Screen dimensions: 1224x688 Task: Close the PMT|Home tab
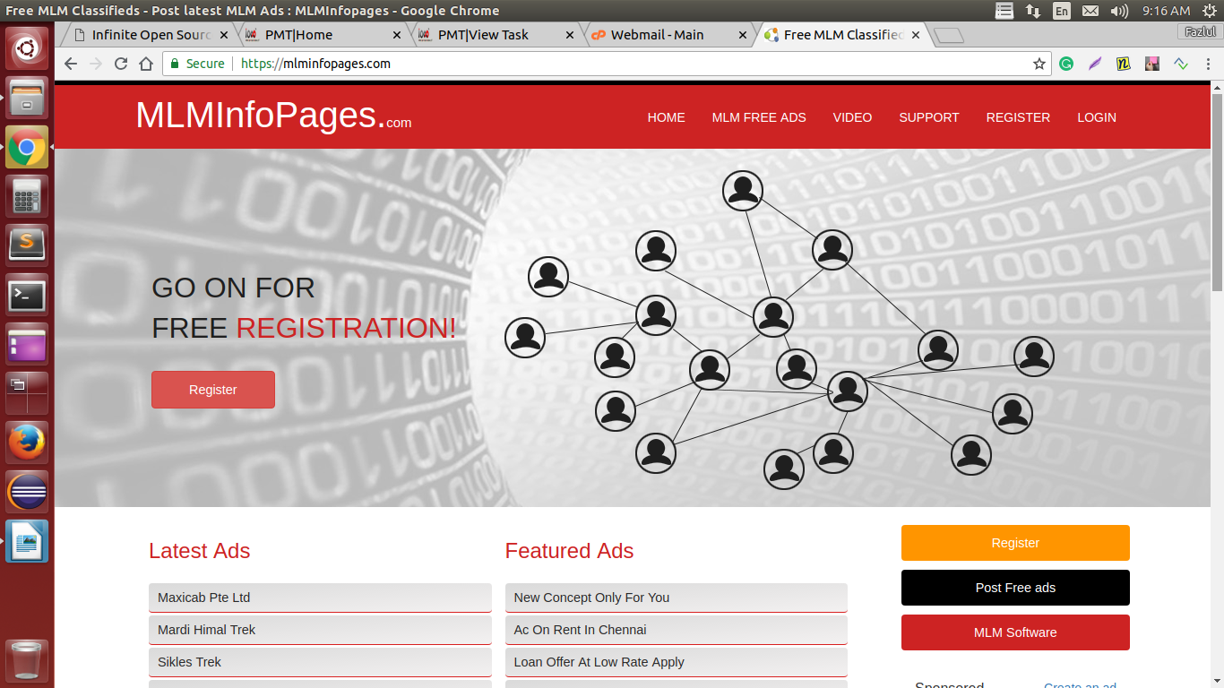click(397, 35)
